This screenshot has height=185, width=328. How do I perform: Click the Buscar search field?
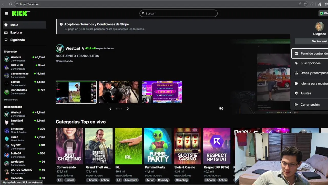click(179, 13)
